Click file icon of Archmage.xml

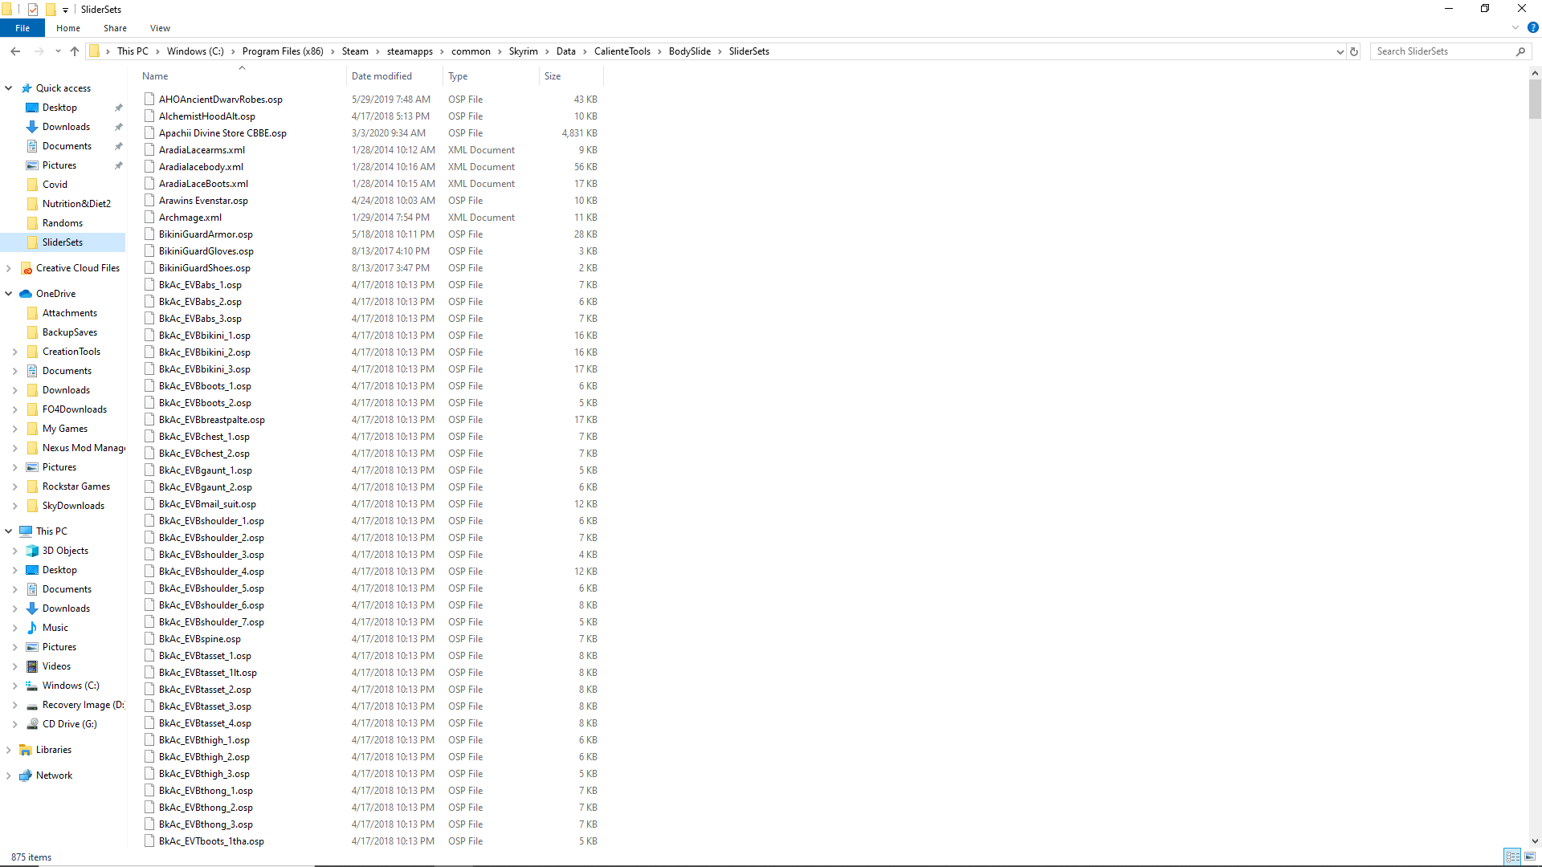pos(149,218)
